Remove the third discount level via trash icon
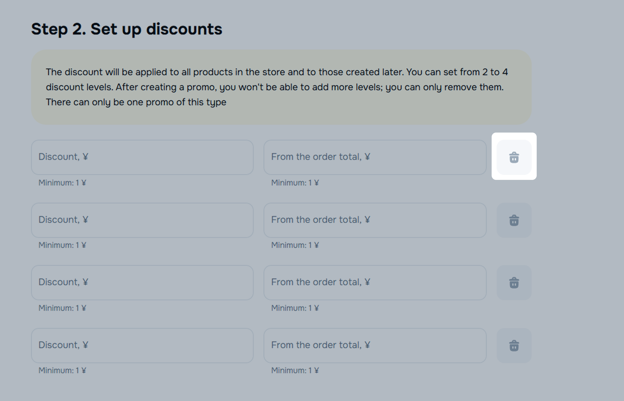Viewport: 624px width, 401px height. tap(514, 283)
